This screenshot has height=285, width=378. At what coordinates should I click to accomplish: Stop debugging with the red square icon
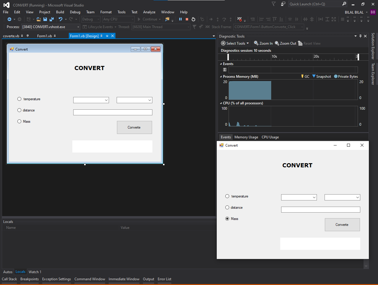[187, 19]
